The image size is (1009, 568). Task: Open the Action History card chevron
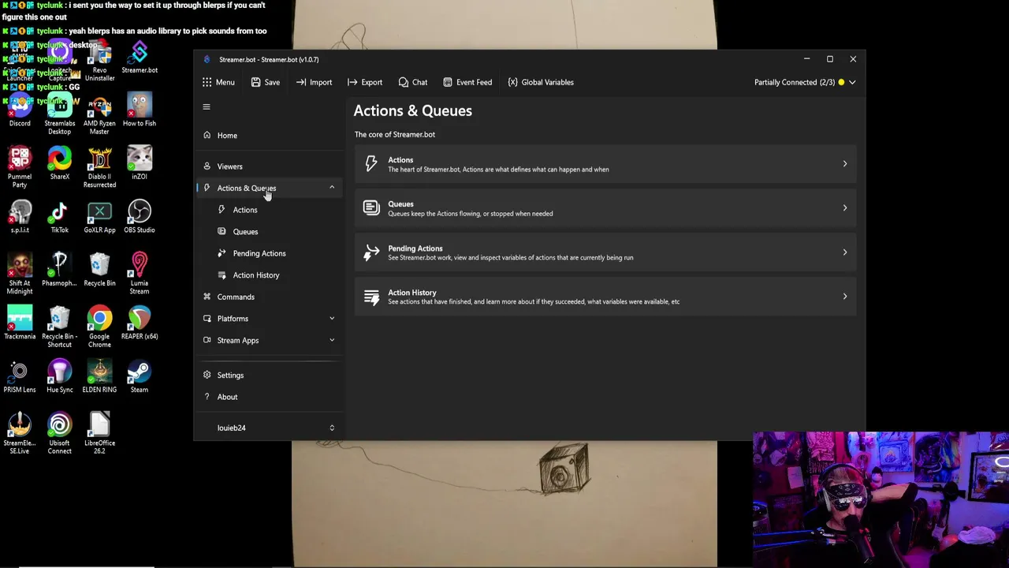pyautogui.click(x=845, y=297)
